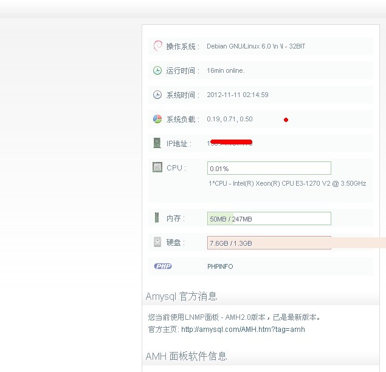Click the gray clock icon beside 系统时间
Screen dimensions: 386x372
[157, 95]
